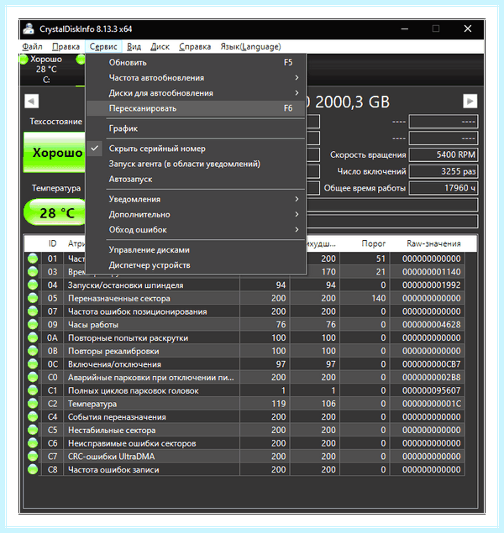Click status indicator for attribute 01 row
The image size is (504, 533).
click(x=33, y=259)
